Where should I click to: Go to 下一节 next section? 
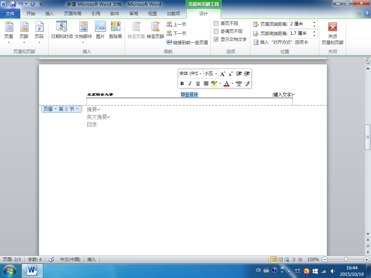pos(176,33)
